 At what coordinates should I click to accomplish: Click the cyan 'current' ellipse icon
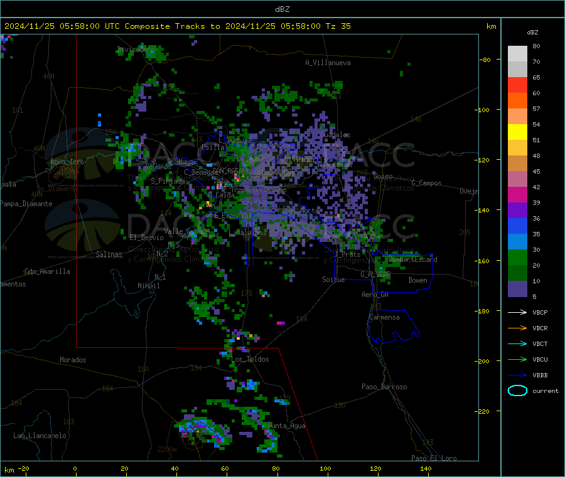(517, 391)
